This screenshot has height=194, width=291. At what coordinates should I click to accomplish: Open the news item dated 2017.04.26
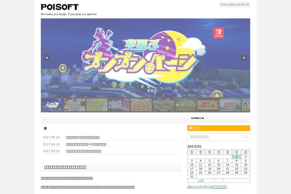86,144
